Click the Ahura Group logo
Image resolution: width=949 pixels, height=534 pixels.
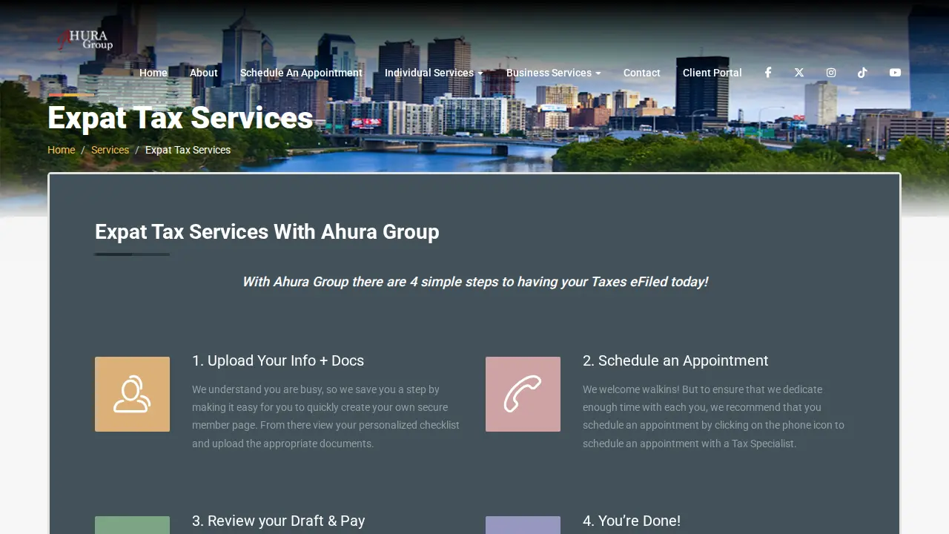coord(85,39)
